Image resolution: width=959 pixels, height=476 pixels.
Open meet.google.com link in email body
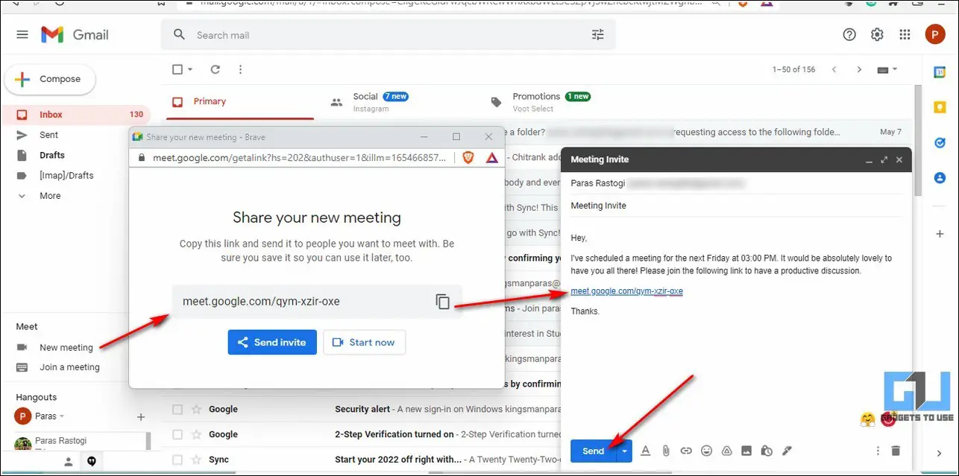pyautogui.click(x=626, y=291)
